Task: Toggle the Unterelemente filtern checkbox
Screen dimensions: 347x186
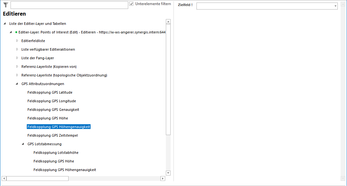Action: 131,4
